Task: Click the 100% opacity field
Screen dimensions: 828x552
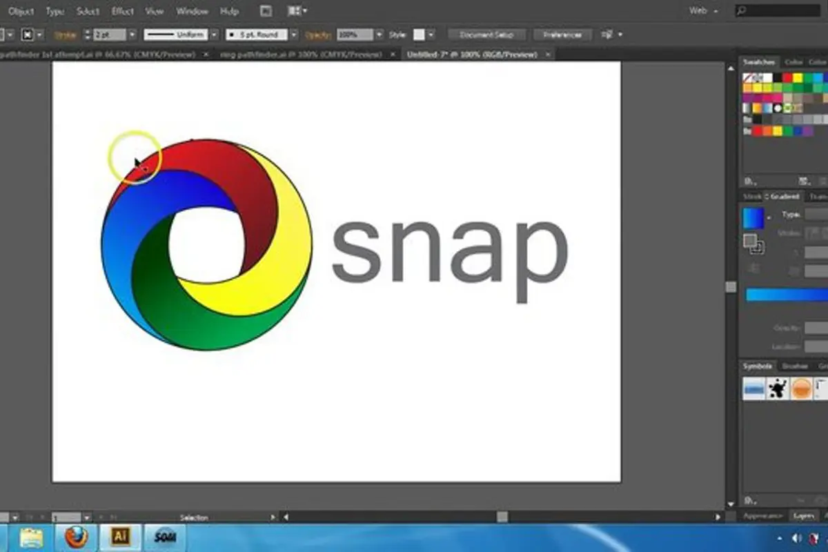Action: (x=355, y=34)
